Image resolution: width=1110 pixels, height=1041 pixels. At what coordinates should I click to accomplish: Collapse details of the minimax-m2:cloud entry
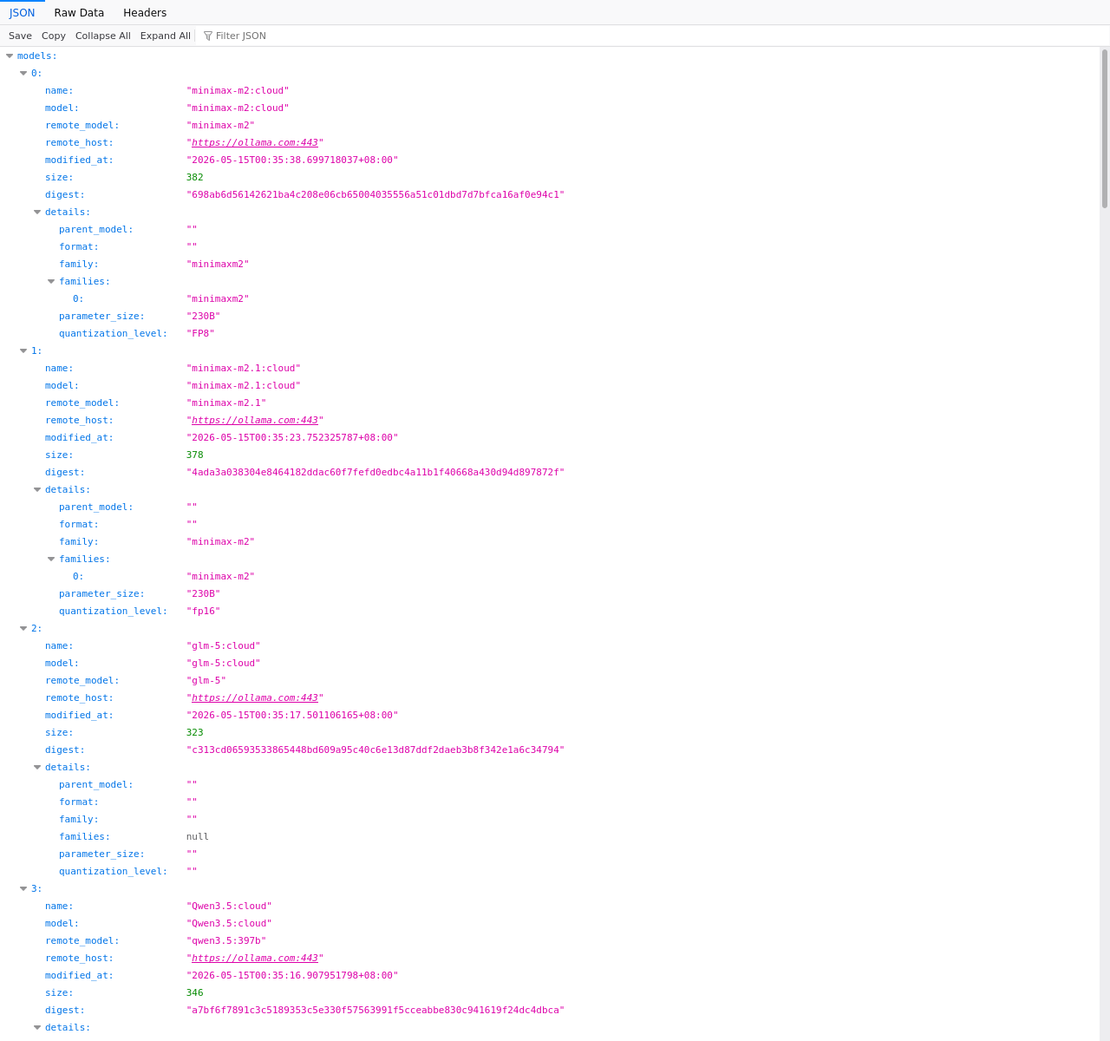pos(37,212)
